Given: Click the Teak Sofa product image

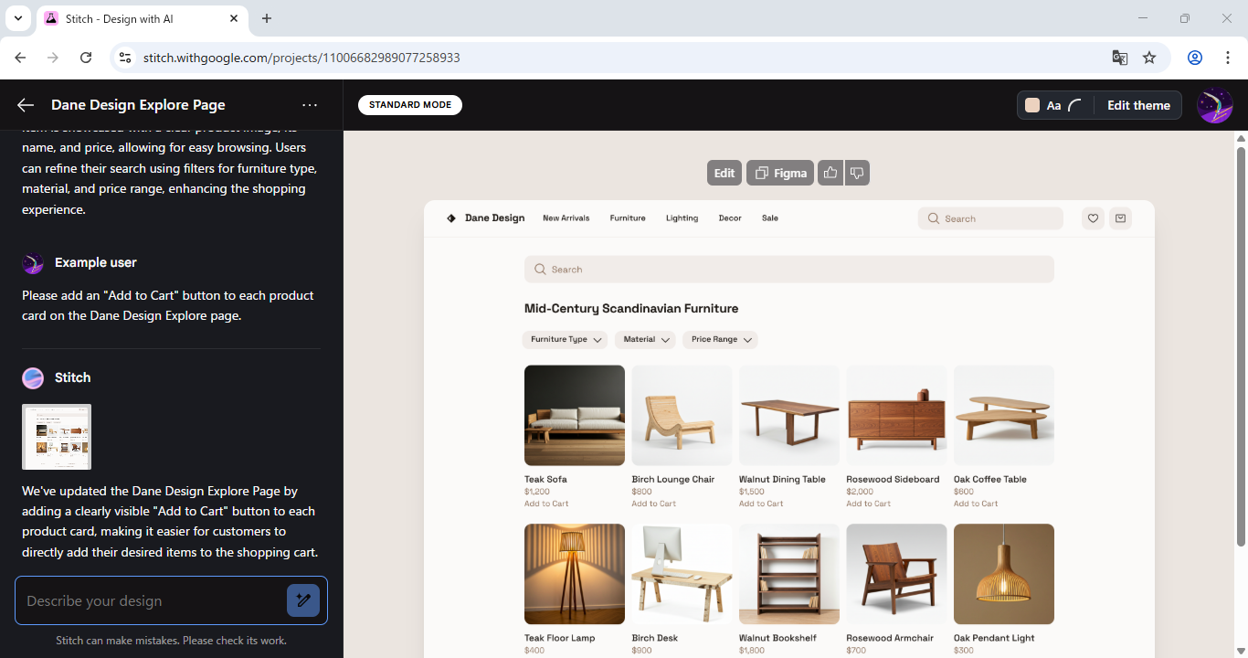Looking at the screenshot, I should pos(575,416).
